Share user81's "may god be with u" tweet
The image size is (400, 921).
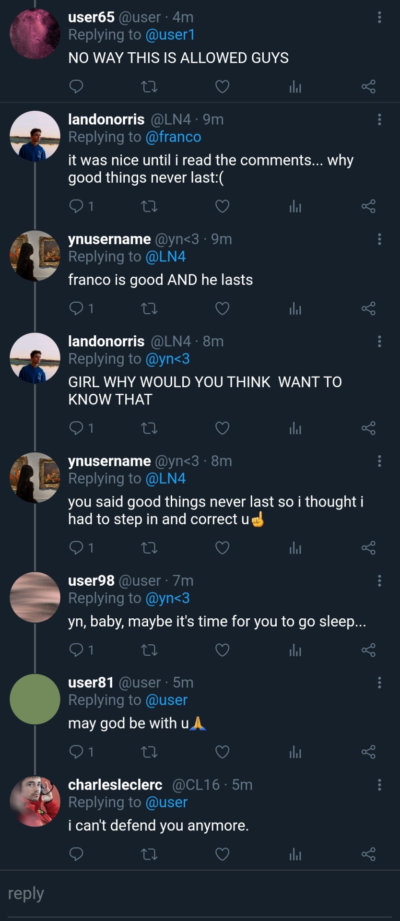tap(368, 752)
